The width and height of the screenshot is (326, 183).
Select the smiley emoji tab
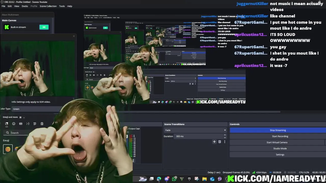point(14,124)
